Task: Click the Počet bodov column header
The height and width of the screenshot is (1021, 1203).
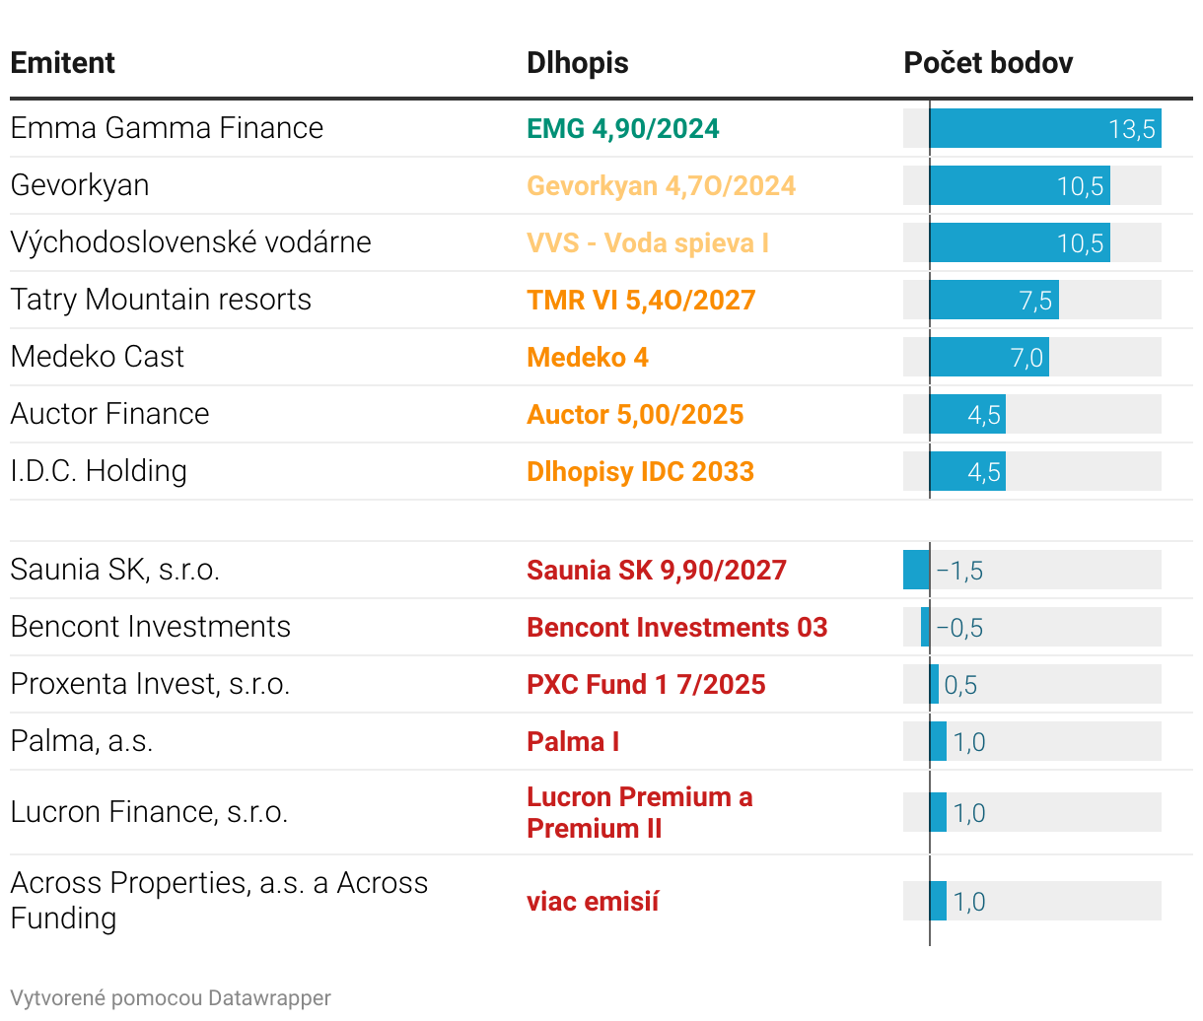Action: pyautogui.click(x=988, y=63)
